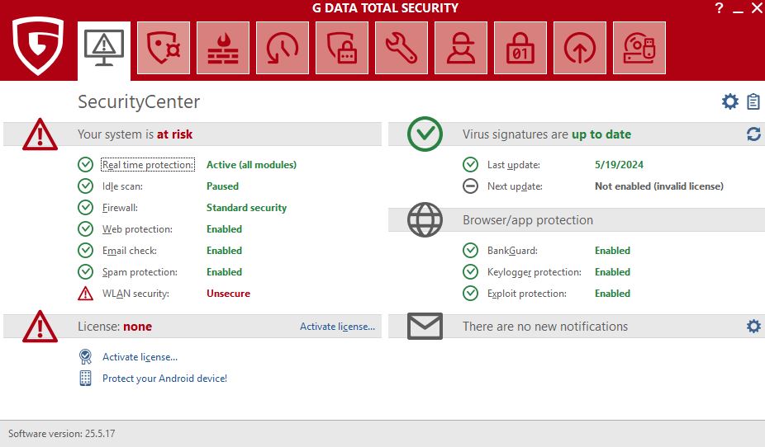Open the Device control icon
This screenshot has width=765, height=447.
[x=639, y=48]
